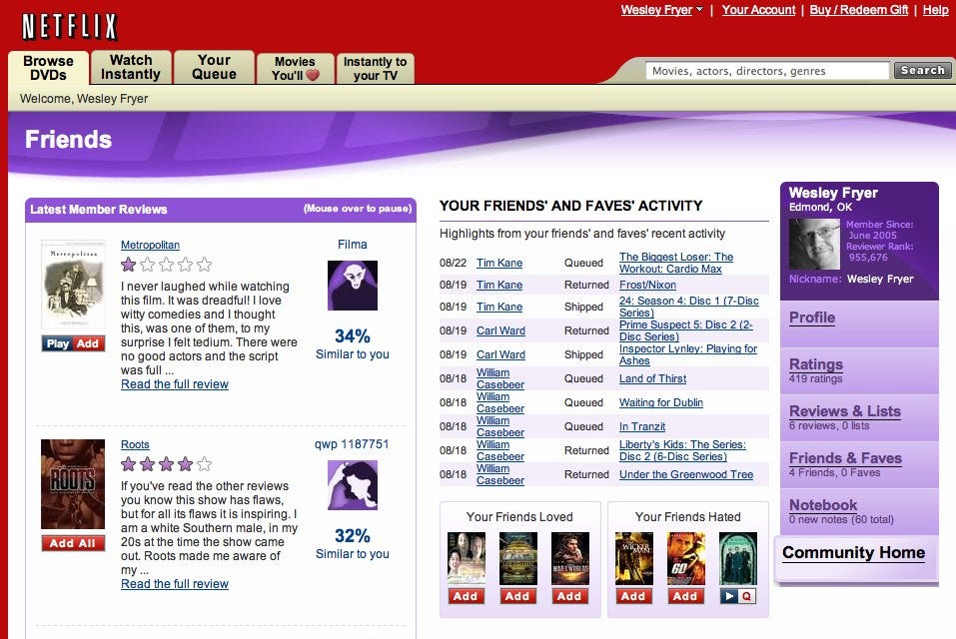Switch to Browse DVDs tab

(x=48, y=68)
